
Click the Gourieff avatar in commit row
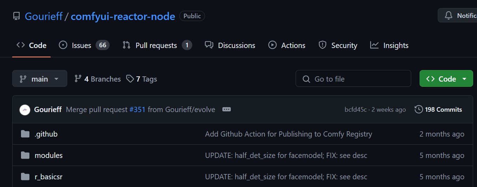tap(25, 110)
